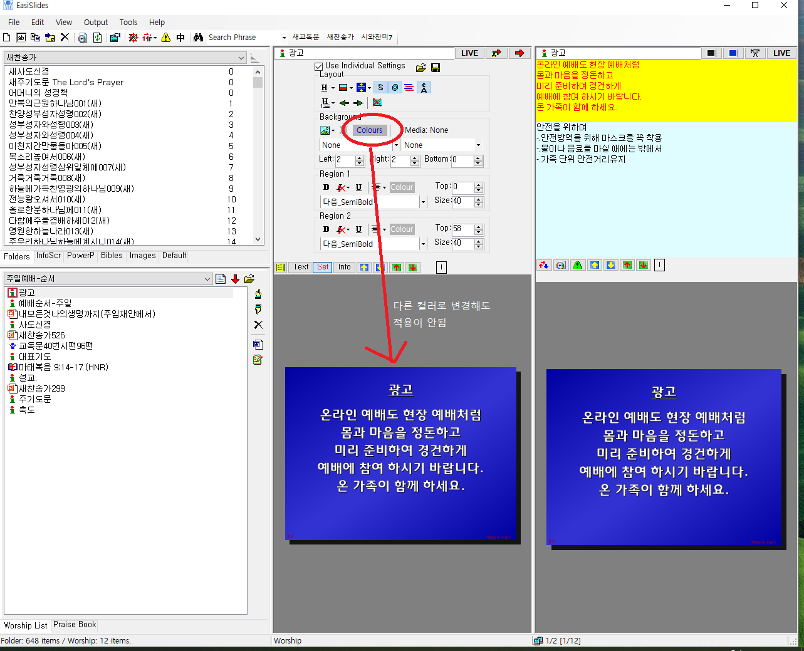Click the green left arrow layout icon
The width and height of the screenshot is (804, 651).
(x=344, y=103)
